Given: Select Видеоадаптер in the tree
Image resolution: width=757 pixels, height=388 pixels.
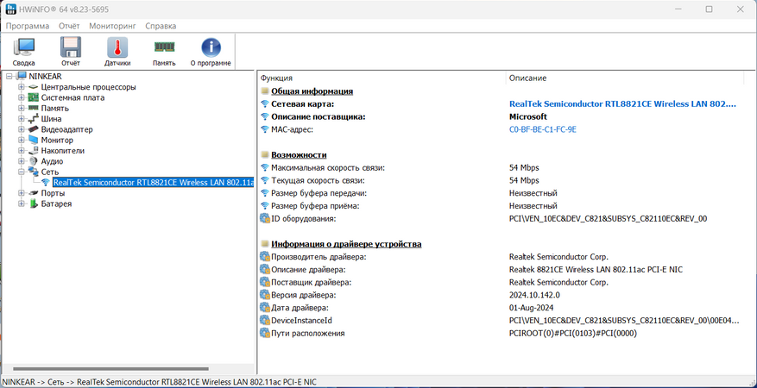Looking at the screenshot, I should [x=66, y=129].
